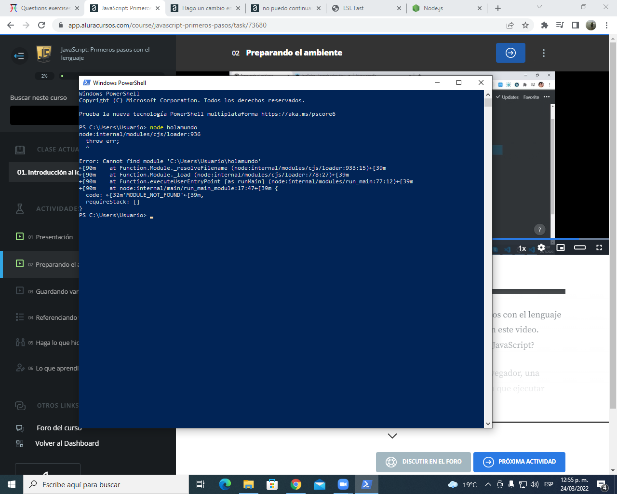Click the course search input field
Screen dimensions: 617x494
[x=44, y=115]
